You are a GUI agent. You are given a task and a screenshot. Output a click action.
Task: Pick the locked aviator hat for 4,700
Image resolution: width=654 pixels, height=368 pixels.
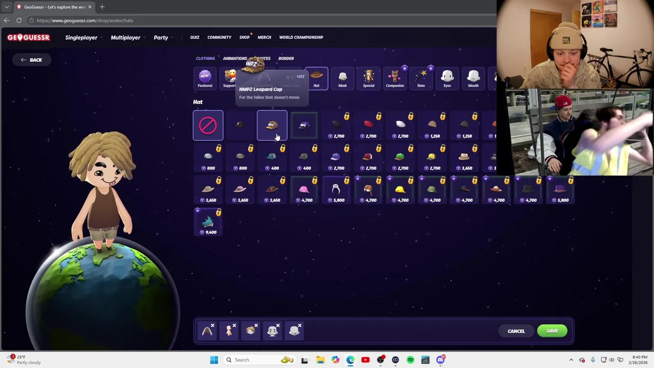[x=368, y=190]
